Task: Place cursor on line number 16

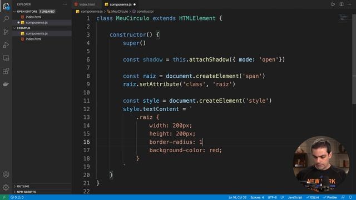Action: 86,142
